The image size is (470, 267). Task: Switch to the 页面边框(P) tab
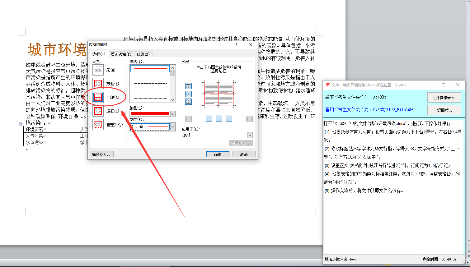coord(121,54)
